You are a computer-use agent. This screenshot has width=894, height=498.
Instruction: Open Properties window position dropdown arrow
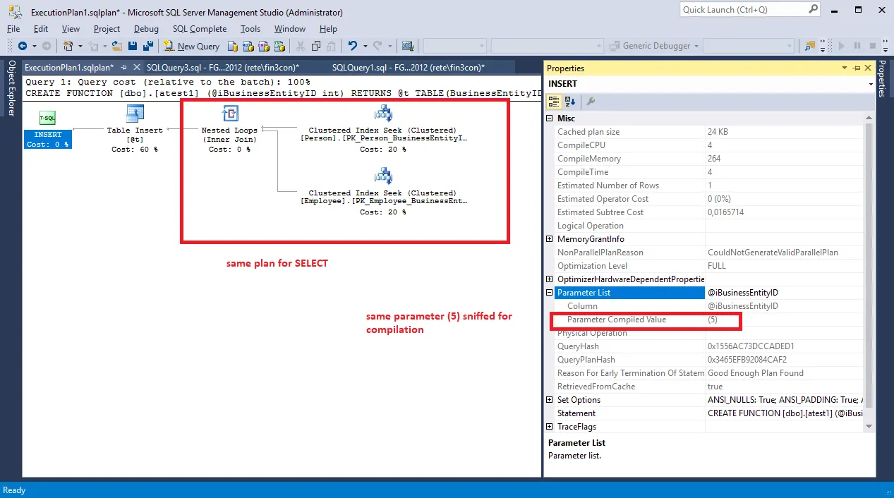[x=845, y=68]
